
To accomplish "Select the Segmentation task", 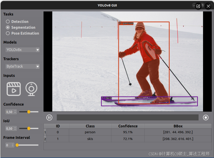I will click(x=21, y=27).
